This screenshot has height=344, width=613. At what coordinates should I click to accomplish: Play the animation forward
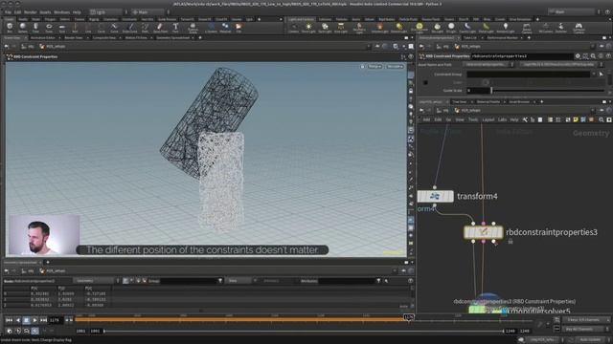(x=34, y=320)
